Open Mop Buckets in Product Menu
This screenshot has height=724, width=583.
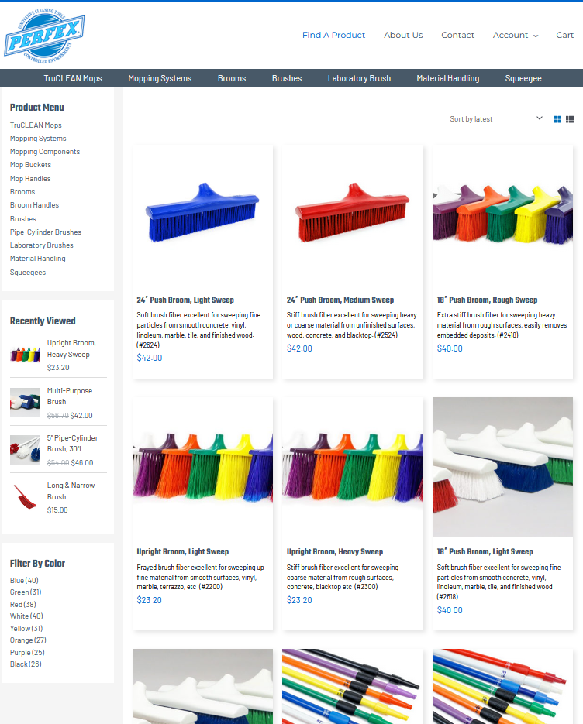pos(30,165)
